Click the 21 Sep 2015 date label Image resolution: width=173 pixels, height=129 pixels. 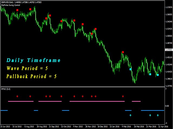coord(54,127)
